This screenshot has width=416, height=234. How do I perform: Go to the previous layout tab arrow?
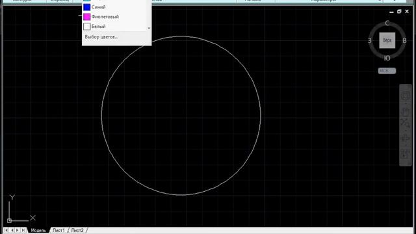(x=12, y=230)
